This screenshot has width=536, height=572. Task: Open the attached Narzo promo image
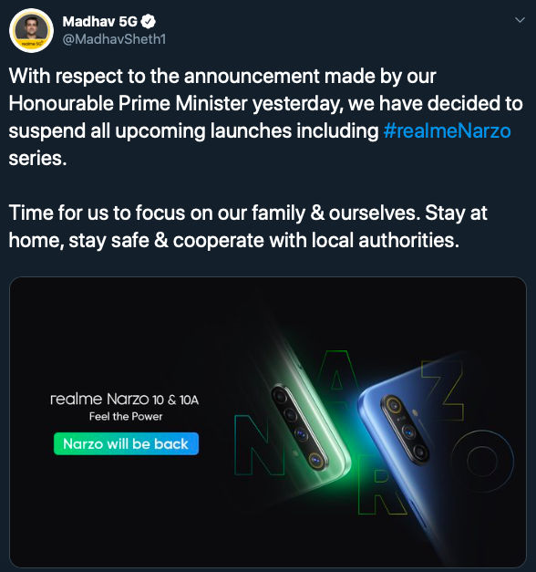(x=268, y=422)
